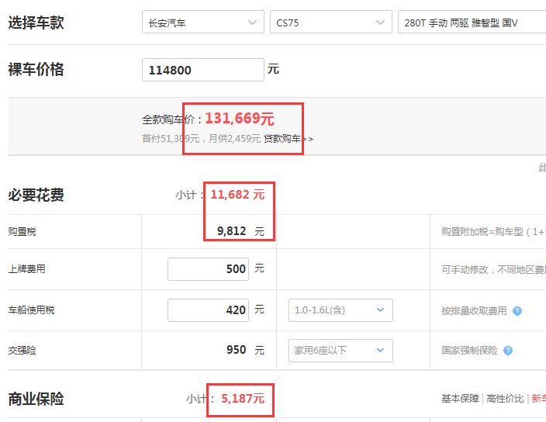This screenshot has width=546, height=422.
Task: Open the 家用6座以下 seat type dropdown
Action: pos(340,351)
